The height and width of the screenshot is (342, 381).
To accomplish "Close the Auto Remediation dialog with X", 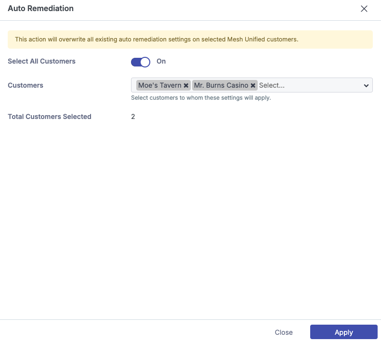I will [x=364, y=9].
